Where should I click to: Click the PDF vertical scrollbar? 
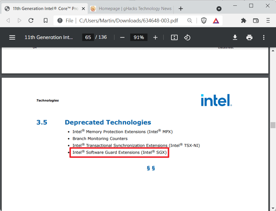(x=273, y=125)
